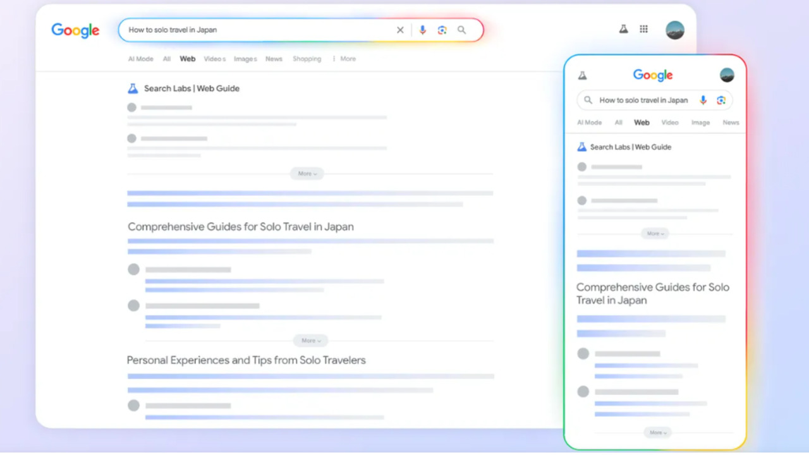Expand More under Comprehensive Guides section on desktop
Screen dimensions: 809x455
tap(310, 341)
